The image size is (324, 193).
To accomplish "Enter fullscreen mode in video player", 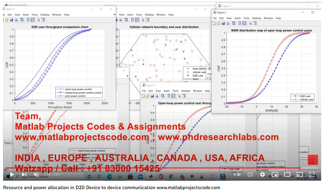I will [x=312, y=174].
